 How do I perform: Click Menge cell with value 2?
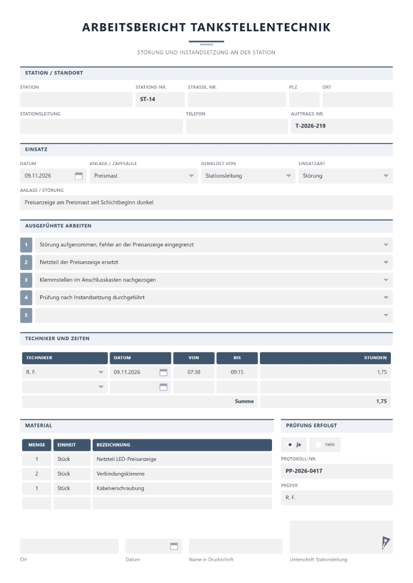[x=36, y=474]
